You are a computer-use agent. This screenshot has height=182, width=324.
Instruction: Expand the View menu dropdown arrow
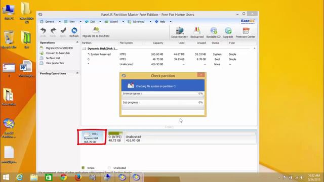coord(80,21)
